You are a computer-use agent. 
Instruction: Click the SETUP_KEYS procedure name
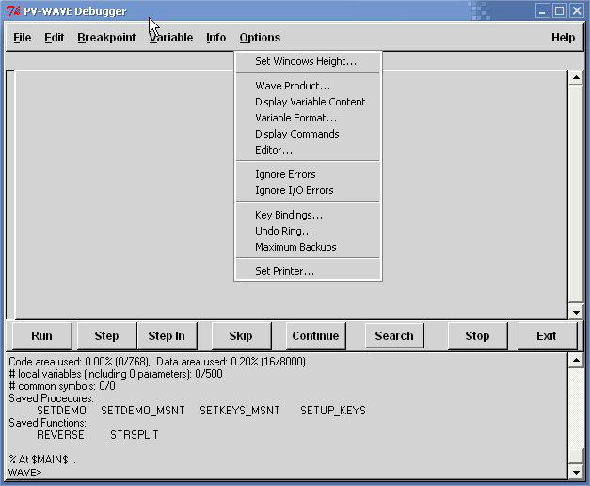point(332,411)
